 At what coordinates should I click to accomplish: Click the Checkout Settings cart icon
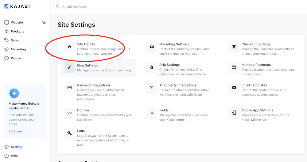pyautogui.click(x=234, y=47)
